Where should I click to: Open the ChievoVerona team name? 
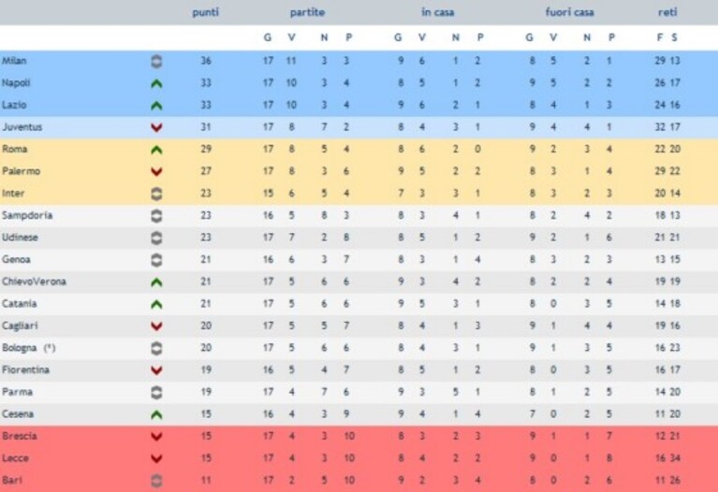[x=34, y=282]
